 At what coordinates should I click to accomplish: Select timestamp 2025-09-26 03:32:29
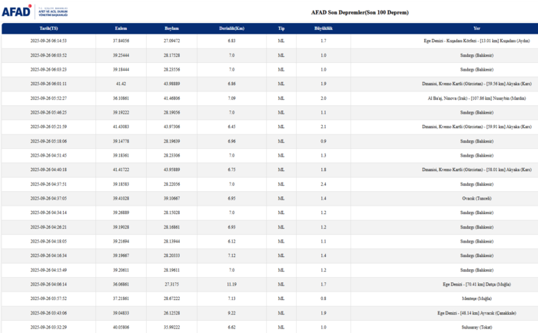(x=48, y=327)
